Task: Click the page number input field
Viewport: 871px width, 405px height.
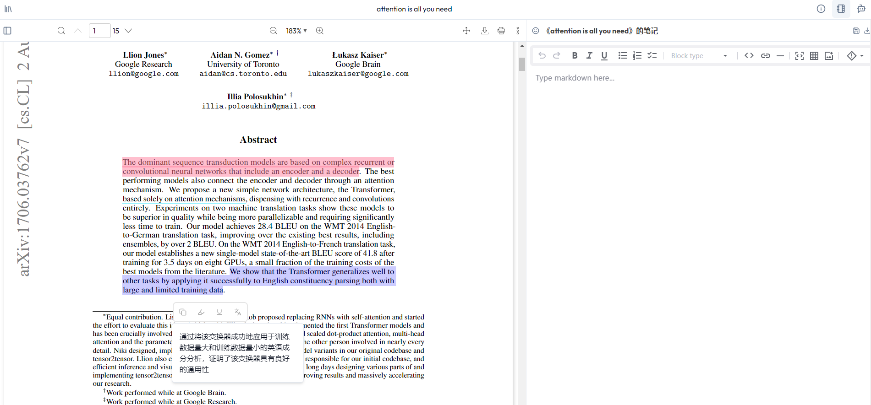Action: click(99, 31)
